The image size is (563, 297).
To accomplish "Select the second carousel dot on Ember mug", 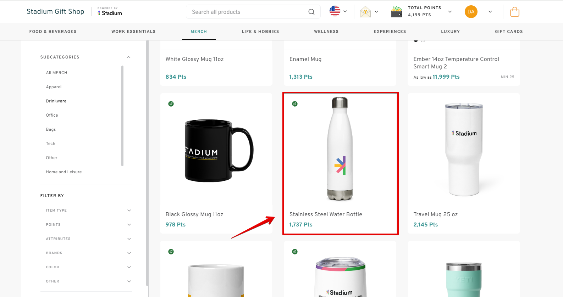I will (423, 40).
